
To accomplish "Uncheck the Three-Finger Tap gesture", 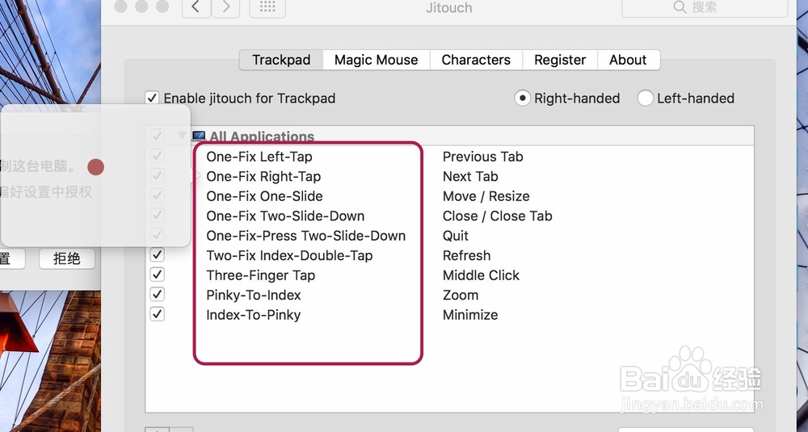I will [158, 275].
